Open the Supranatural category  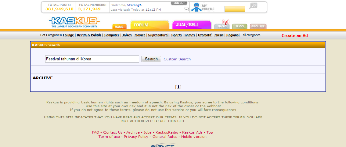(x=158, y=35)
